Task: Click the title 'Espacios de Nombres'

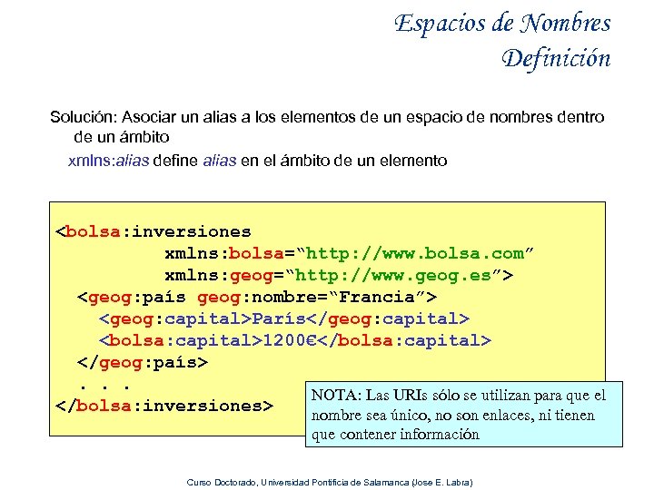Action: (x=502, y=24)
